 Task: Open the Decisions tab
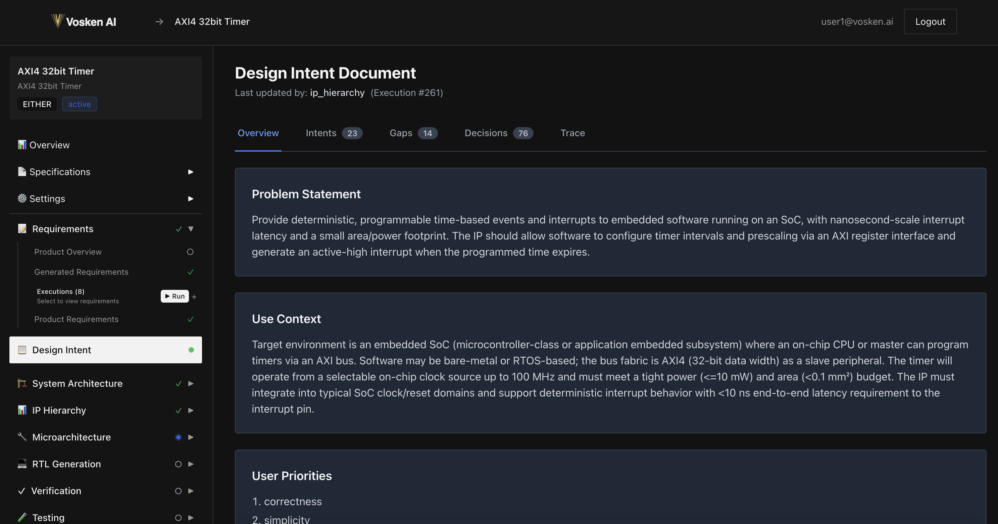point(486,133)
